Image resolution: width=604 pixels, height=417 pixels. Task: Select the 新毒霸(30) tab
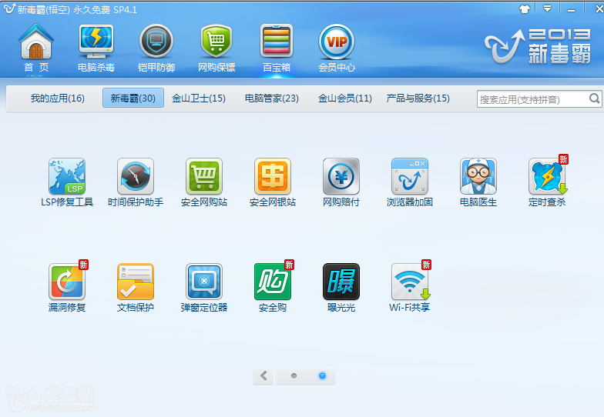pos(133,98)
